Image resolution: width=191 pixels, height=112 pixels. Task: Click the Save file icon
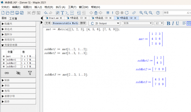tap(12, 13)
